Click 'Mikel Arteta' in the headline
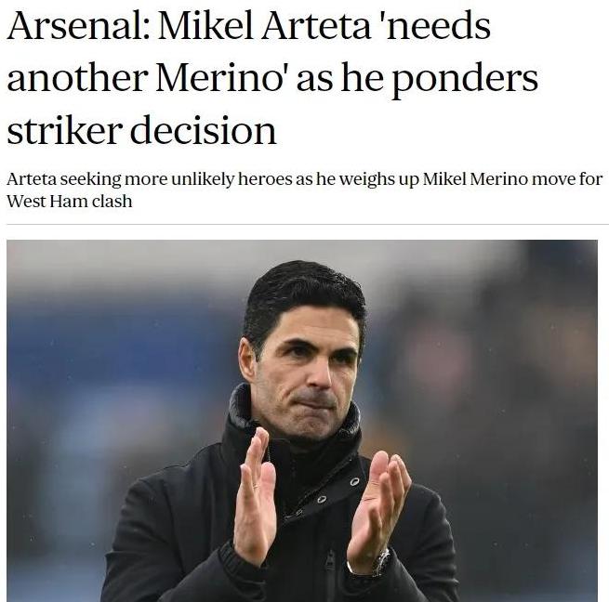The image size is (609, 602). tap(263, 26)
